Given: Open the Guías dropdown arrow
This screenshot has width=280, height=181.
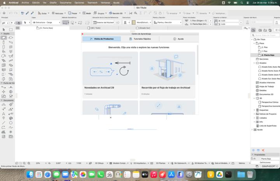Looking at the screenshot, I should point(49,13).
